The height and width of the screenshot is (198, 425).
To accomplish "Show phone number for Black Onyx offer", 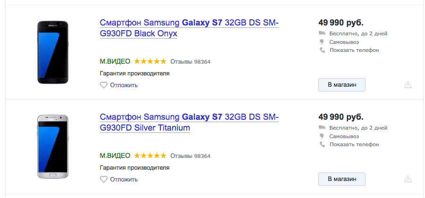I will pyautogui.click(x=354, y=50).
